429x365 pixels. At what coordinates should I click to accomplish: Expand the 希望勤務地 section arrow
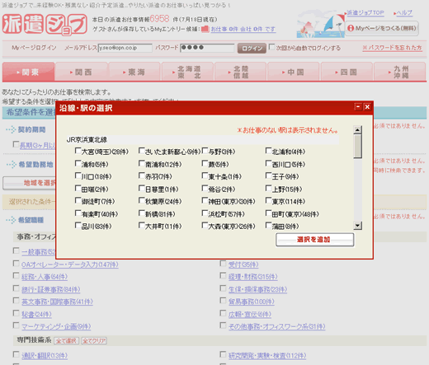click(x=11, y=165)
